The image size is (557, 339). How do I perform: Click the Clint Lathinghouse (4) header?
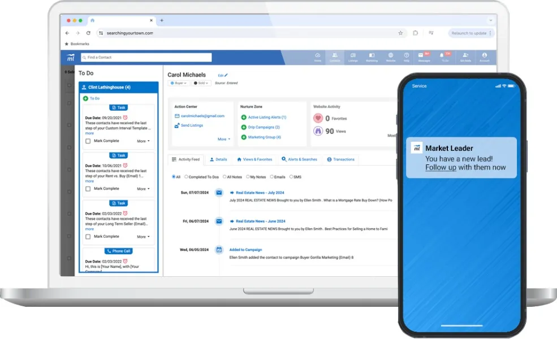pos(119,88)
